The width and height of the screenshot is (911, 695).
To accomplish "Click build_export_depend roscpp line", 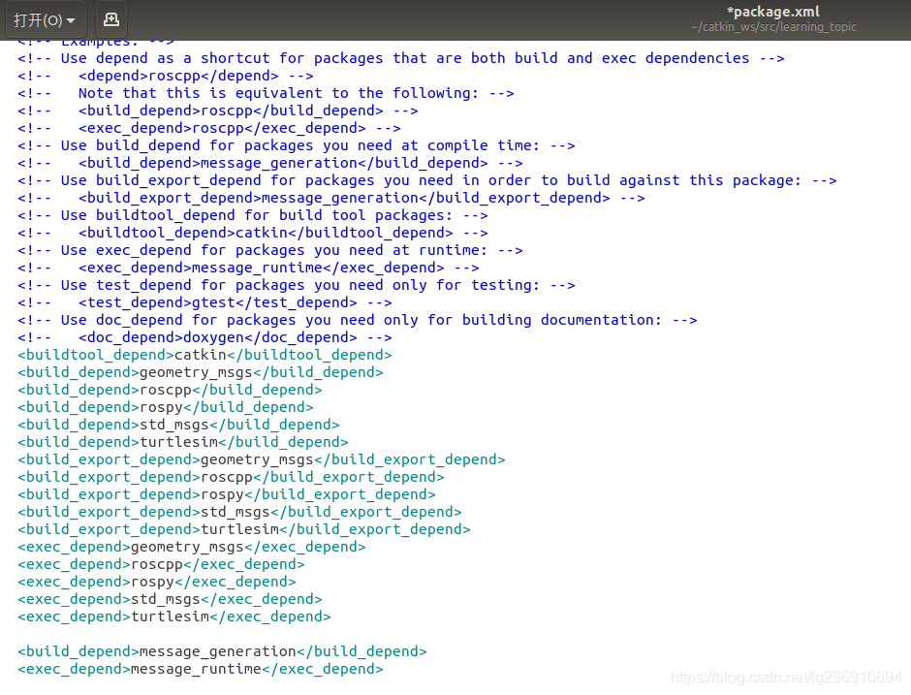I will click(232, 477).
